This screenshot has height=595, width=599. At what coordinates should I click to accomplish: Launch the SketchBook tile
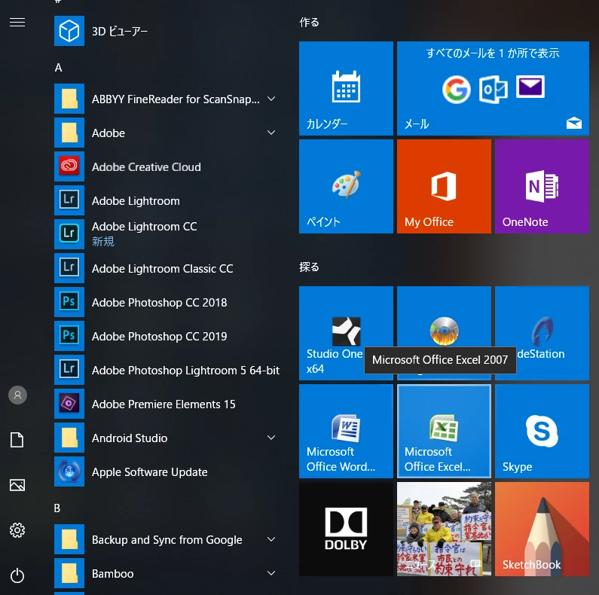pyautogui.click(x=542, y=529)
